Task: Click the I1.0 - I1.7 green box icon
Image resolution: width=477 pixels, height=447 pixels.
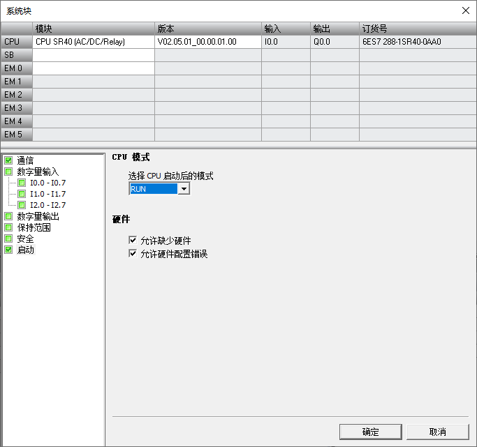Action: pyautogui.click(x=22, y=194)
